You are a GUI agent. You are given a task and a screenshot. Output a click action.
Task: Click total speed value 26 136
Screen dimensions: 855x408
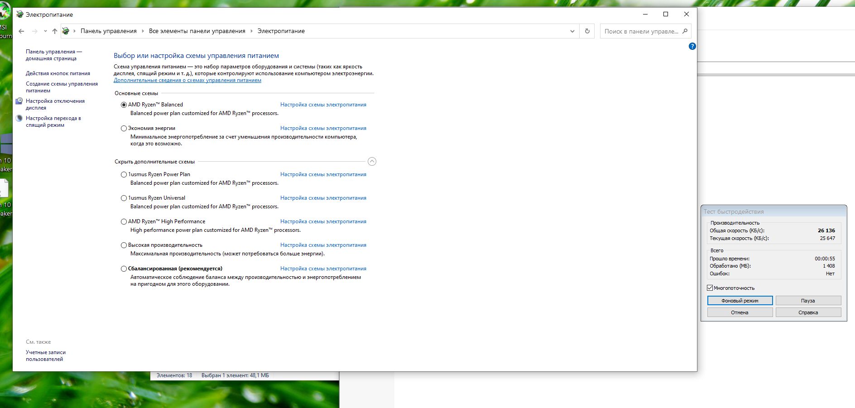[826, 230]
